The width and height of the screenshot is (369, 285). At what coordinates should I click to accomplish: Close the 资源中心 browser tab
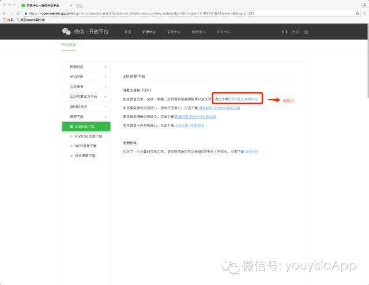pyautogui.click(x=71, y=5)
